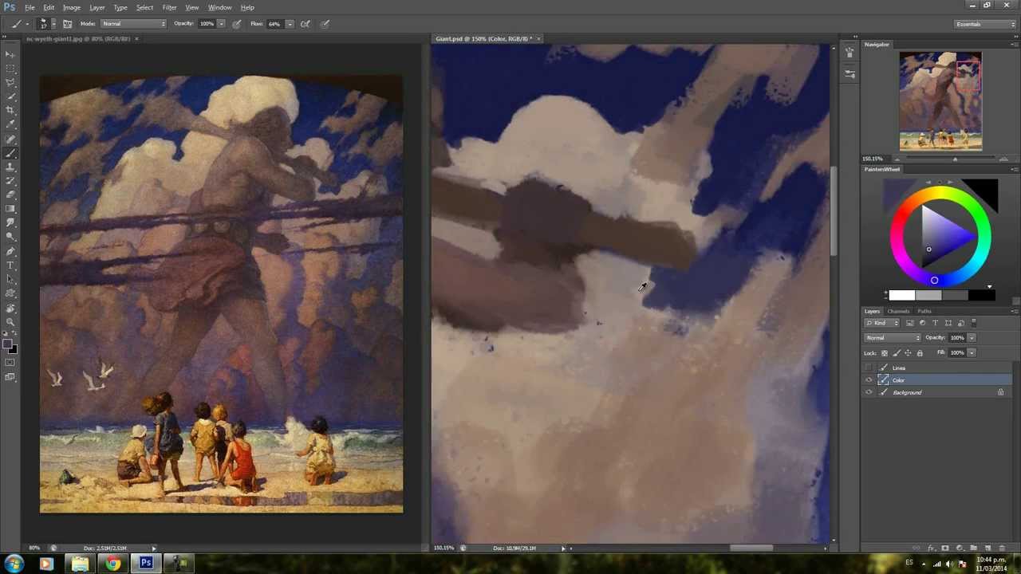
Task: Adjust the Navigator zoom slider
Action: click(955, 159)
